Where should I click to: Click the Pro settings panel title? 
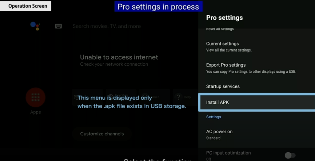(224, 17)
